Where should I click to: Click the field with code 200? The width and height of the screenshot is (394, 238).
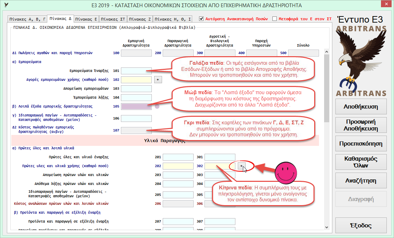(x=178, y=53)
